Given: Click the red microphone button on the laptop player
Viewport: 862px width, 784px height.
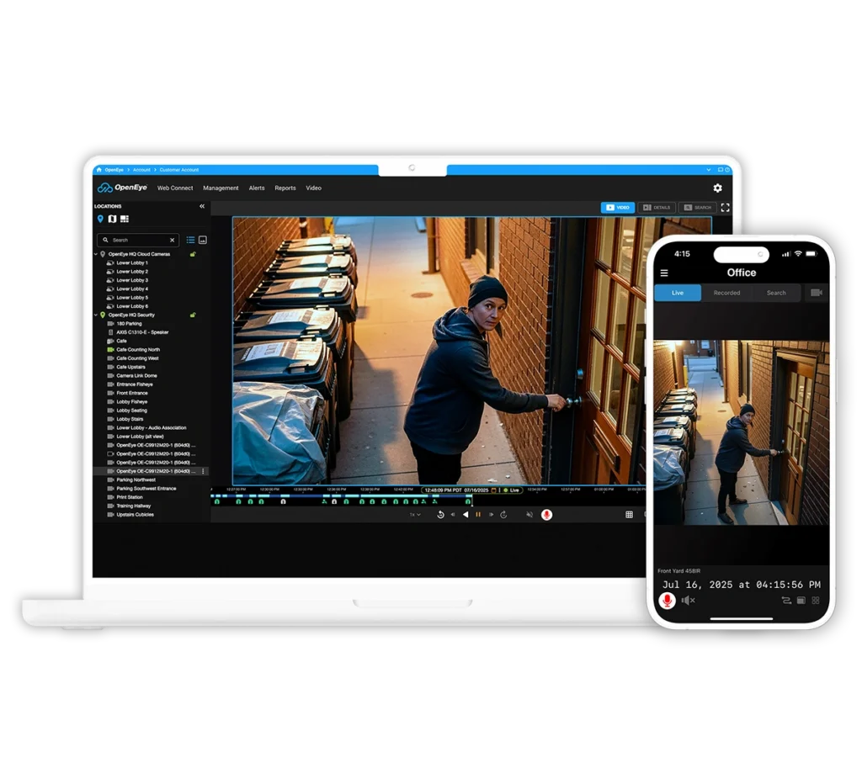Looking at the screenshot, I should coord(546,515).
